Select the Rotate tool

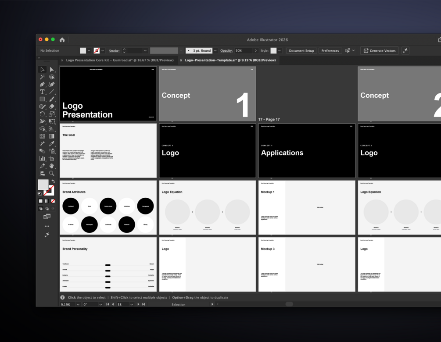point(42,114)
